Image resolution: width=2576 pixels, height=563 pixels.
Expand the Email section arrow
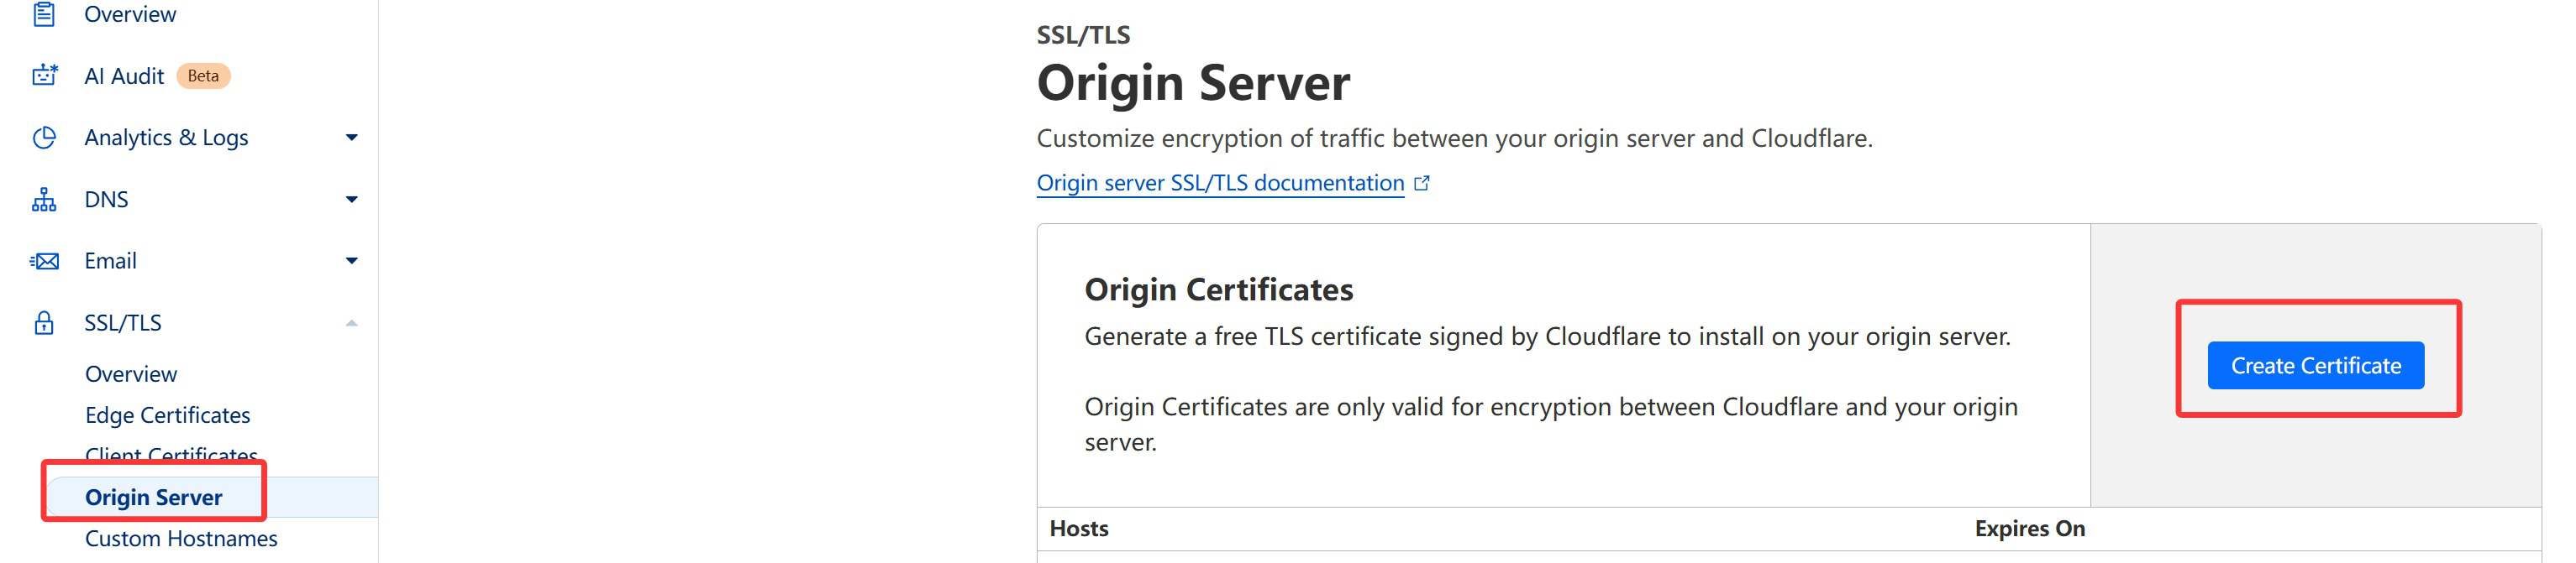351,262
